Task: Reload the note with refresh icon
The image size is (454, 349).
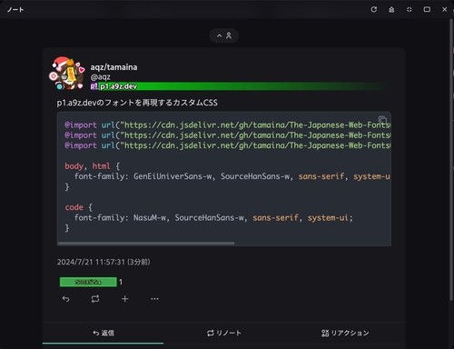Action: 374,9
